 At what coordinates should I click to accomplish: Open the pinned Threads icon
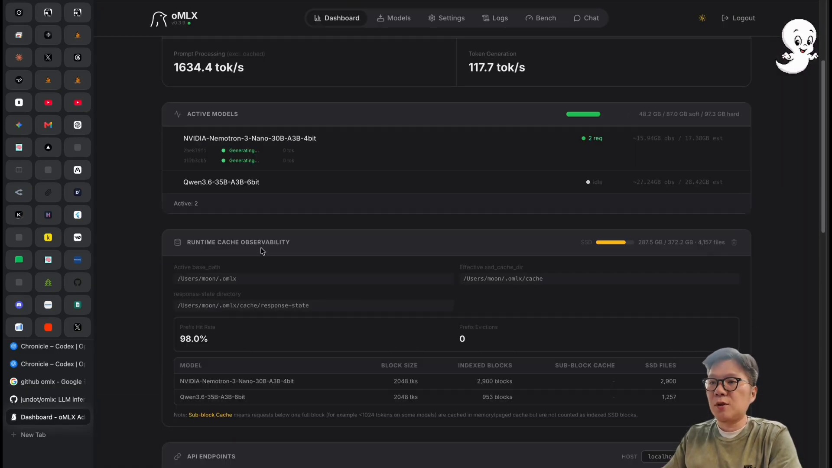coord(78,58)
